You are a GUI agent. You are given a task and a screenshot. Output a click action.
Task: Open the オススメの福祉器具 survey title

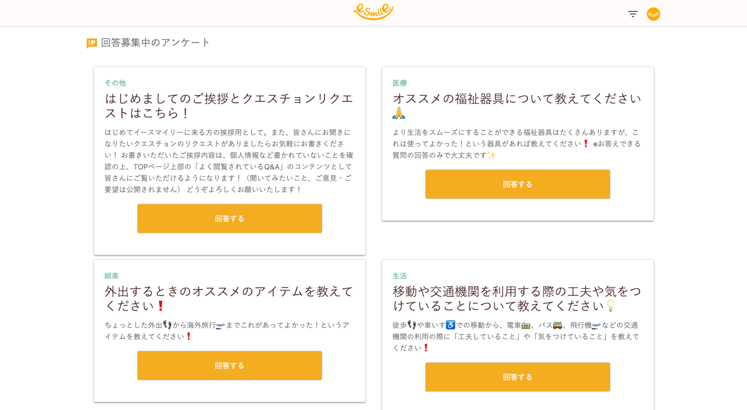point(517,99)
